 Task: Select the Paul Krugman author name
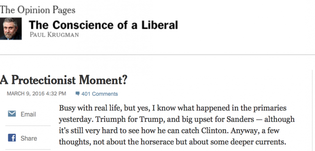pos(54,35)
